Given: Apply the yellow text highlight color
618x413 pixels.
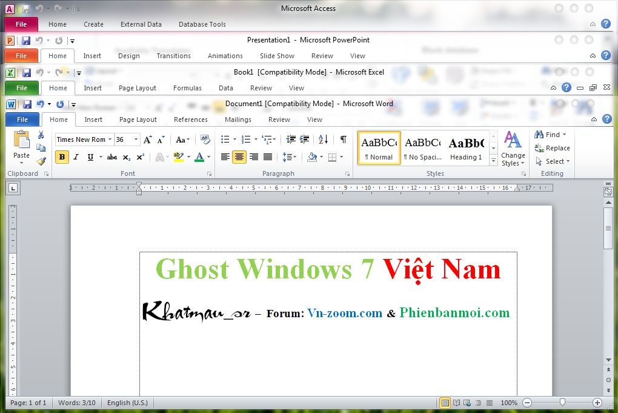Looking at the screenshot, I should [178, 157].
